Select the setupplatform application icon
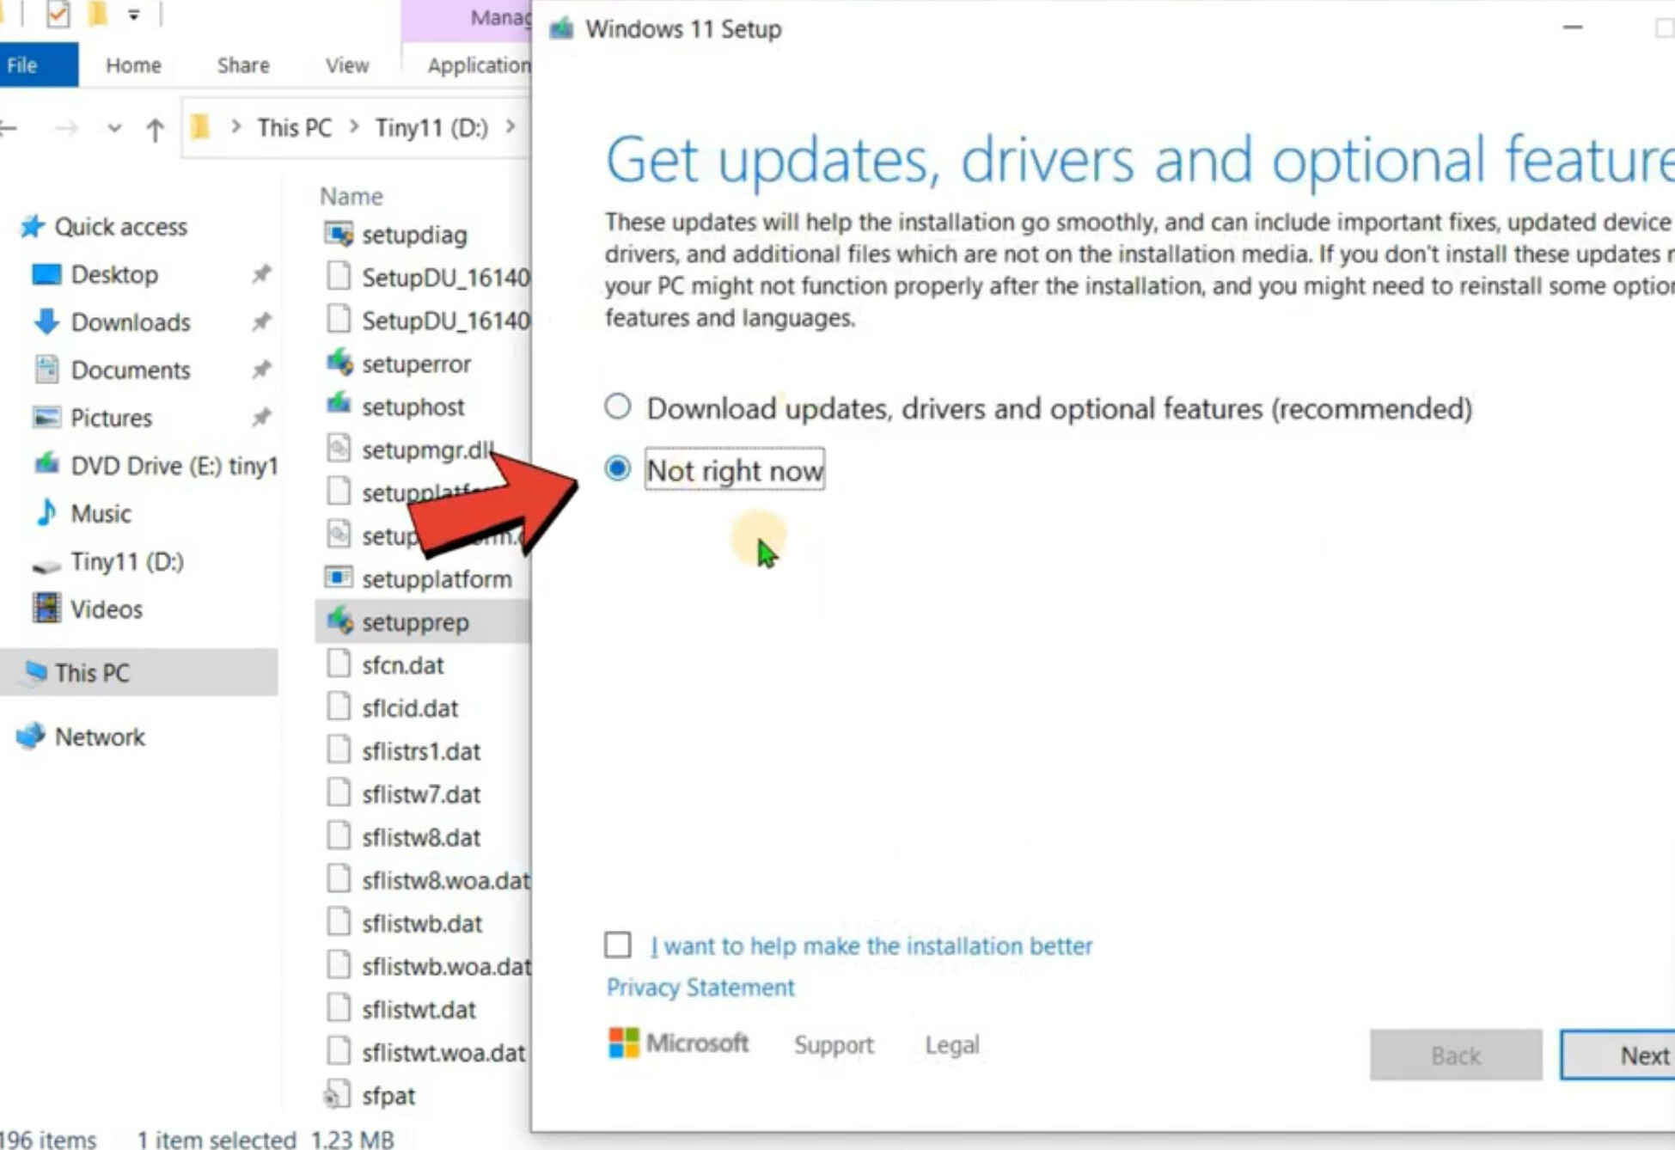Image resolution: width=1675 pixels, height=1150 pixels. tap(339, 578)
